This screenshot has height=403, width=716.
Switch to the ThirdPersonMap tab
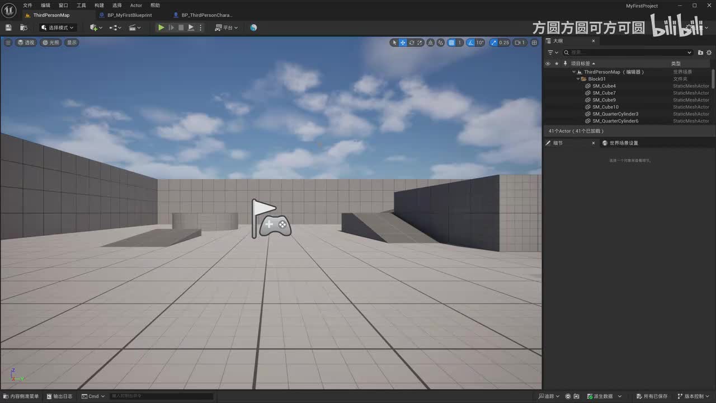[51, 15]
